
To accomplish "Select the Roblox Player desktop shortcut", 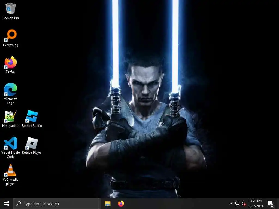I will point(32,146).
